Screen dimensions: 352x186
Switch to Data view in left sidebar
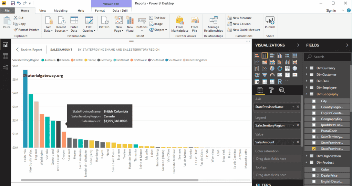[6, 56]
